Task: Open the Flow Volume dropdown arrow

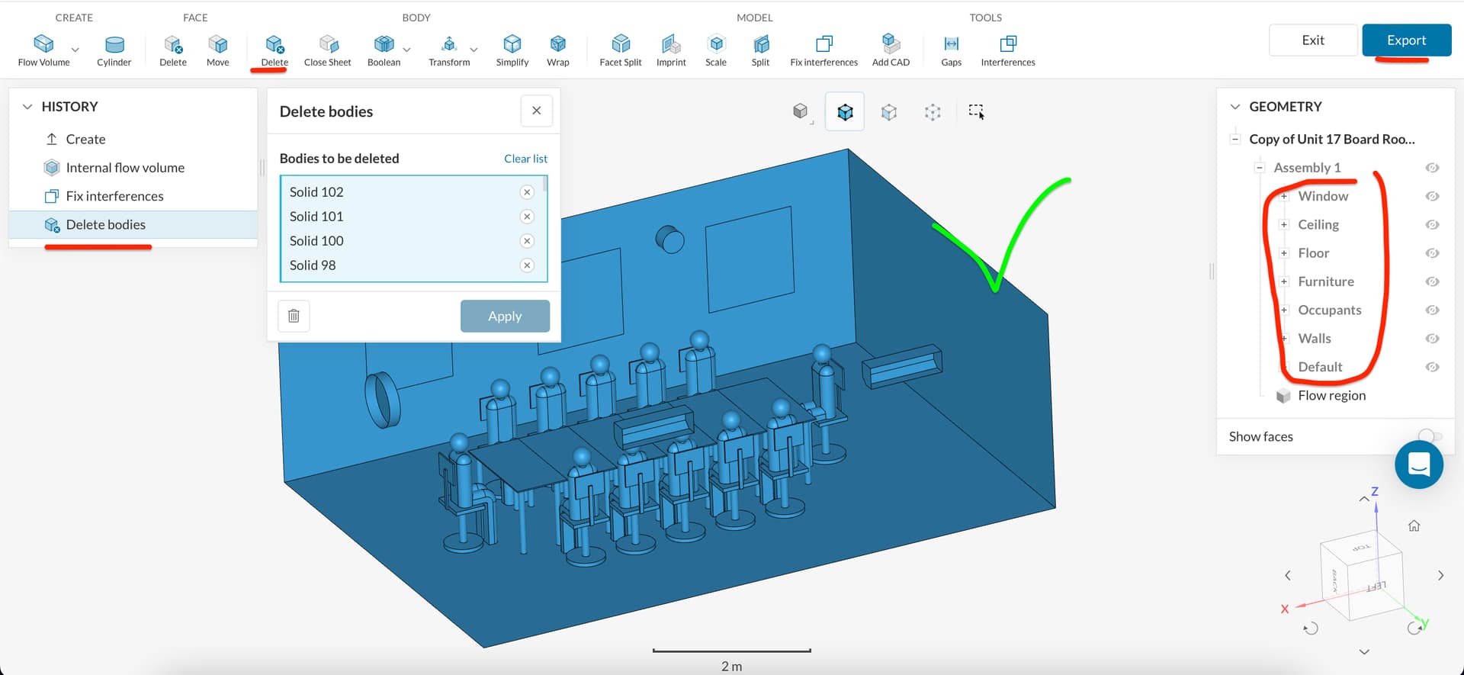Action: coord(75,50)
